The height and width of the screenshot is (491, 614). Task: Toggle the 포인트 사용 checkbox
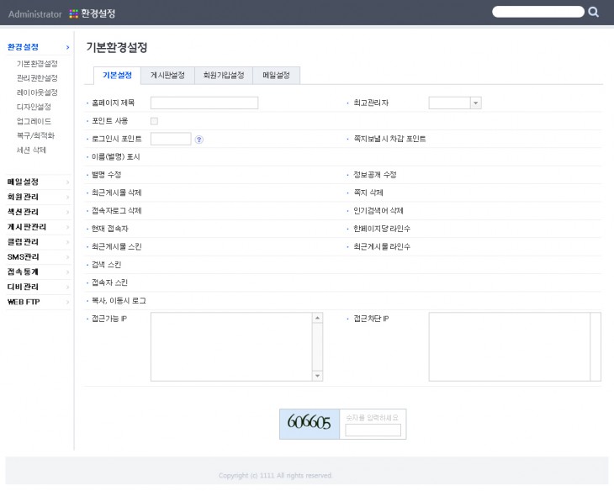pos(154,121)
